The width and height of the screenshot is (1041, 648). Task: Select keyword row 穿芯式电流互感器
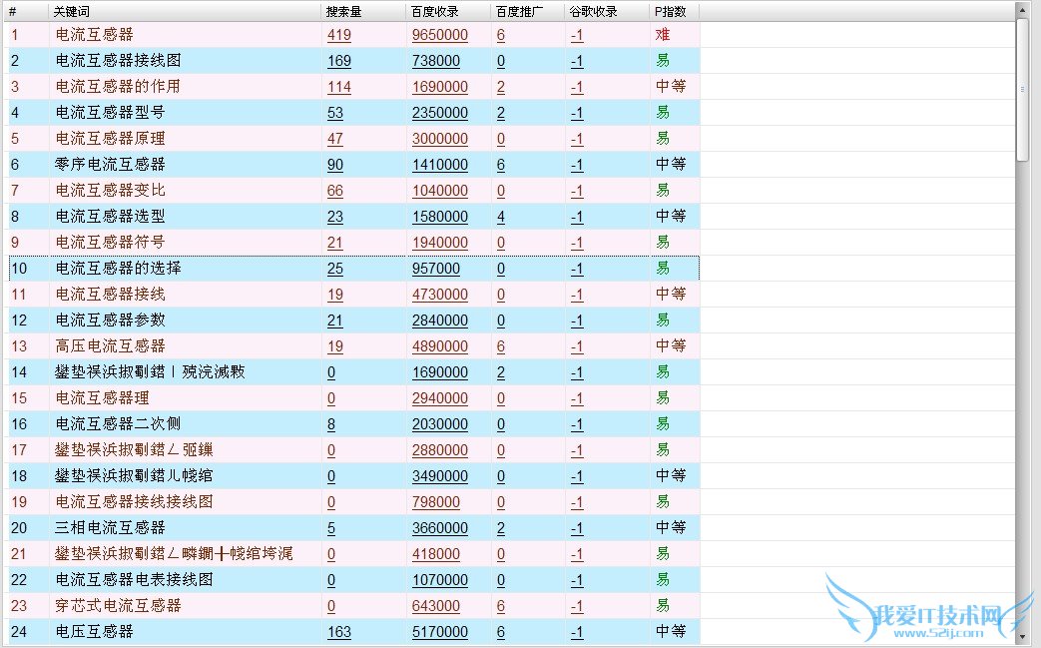118,606
